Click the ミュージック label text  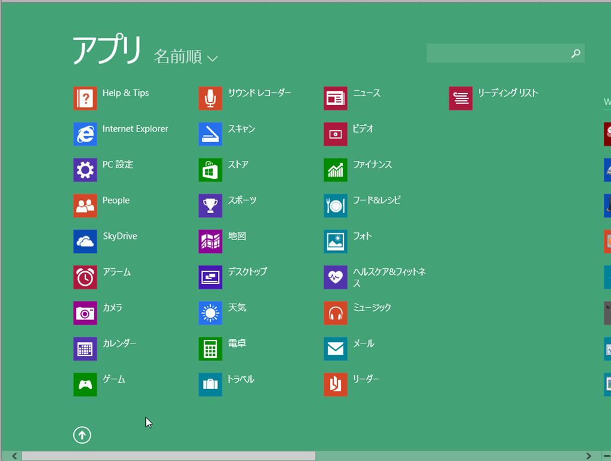pyautogui.click(x=372, y=307)
